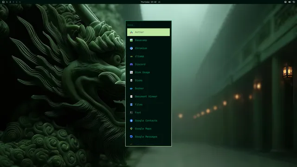Click the Foot terminal icon
This screenshot has height=167, width=297.
point(131,112)
